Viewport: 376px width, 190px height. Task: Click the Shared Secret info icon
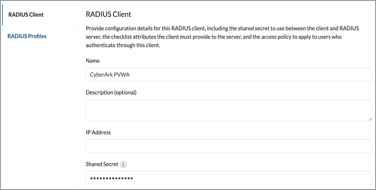(123, 164)
